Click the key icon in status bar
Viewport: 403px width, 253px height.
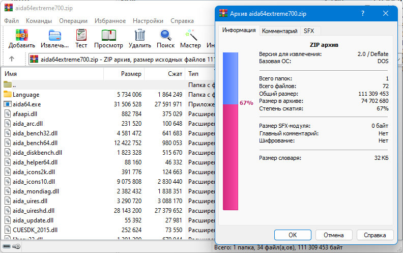[16, 246]
